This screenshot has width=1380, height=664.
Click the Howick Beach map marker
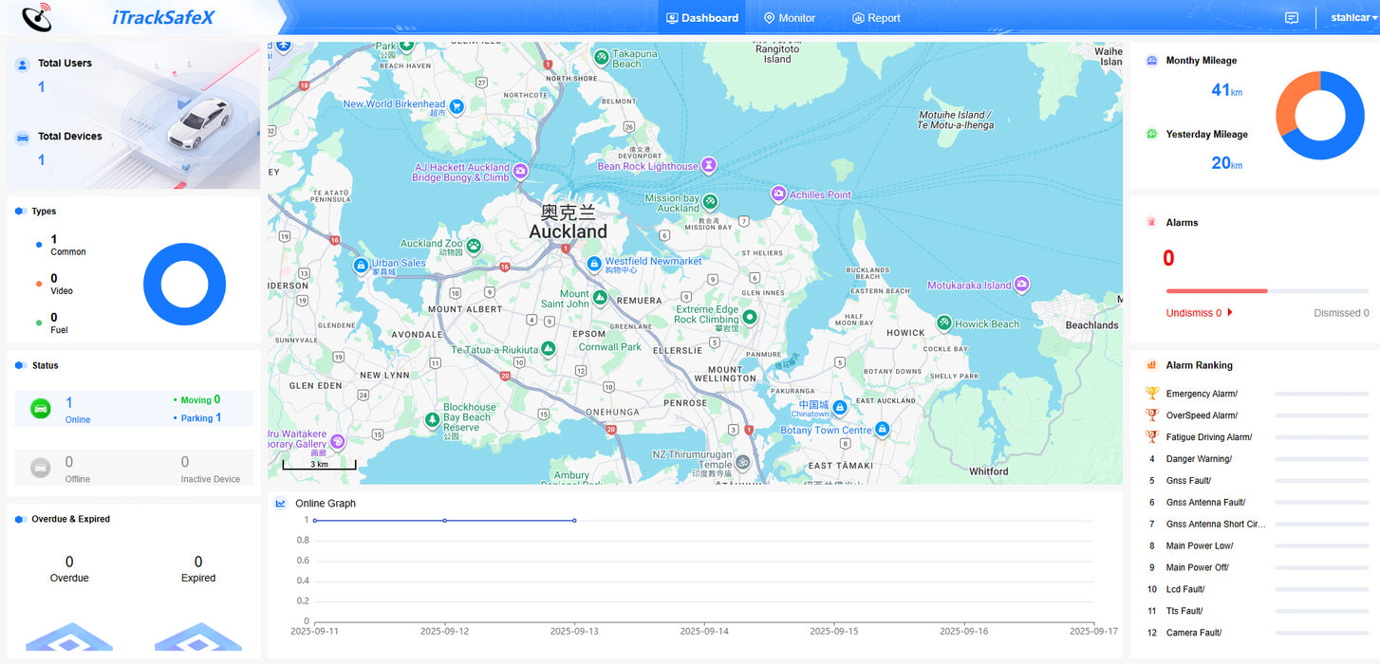944,323
